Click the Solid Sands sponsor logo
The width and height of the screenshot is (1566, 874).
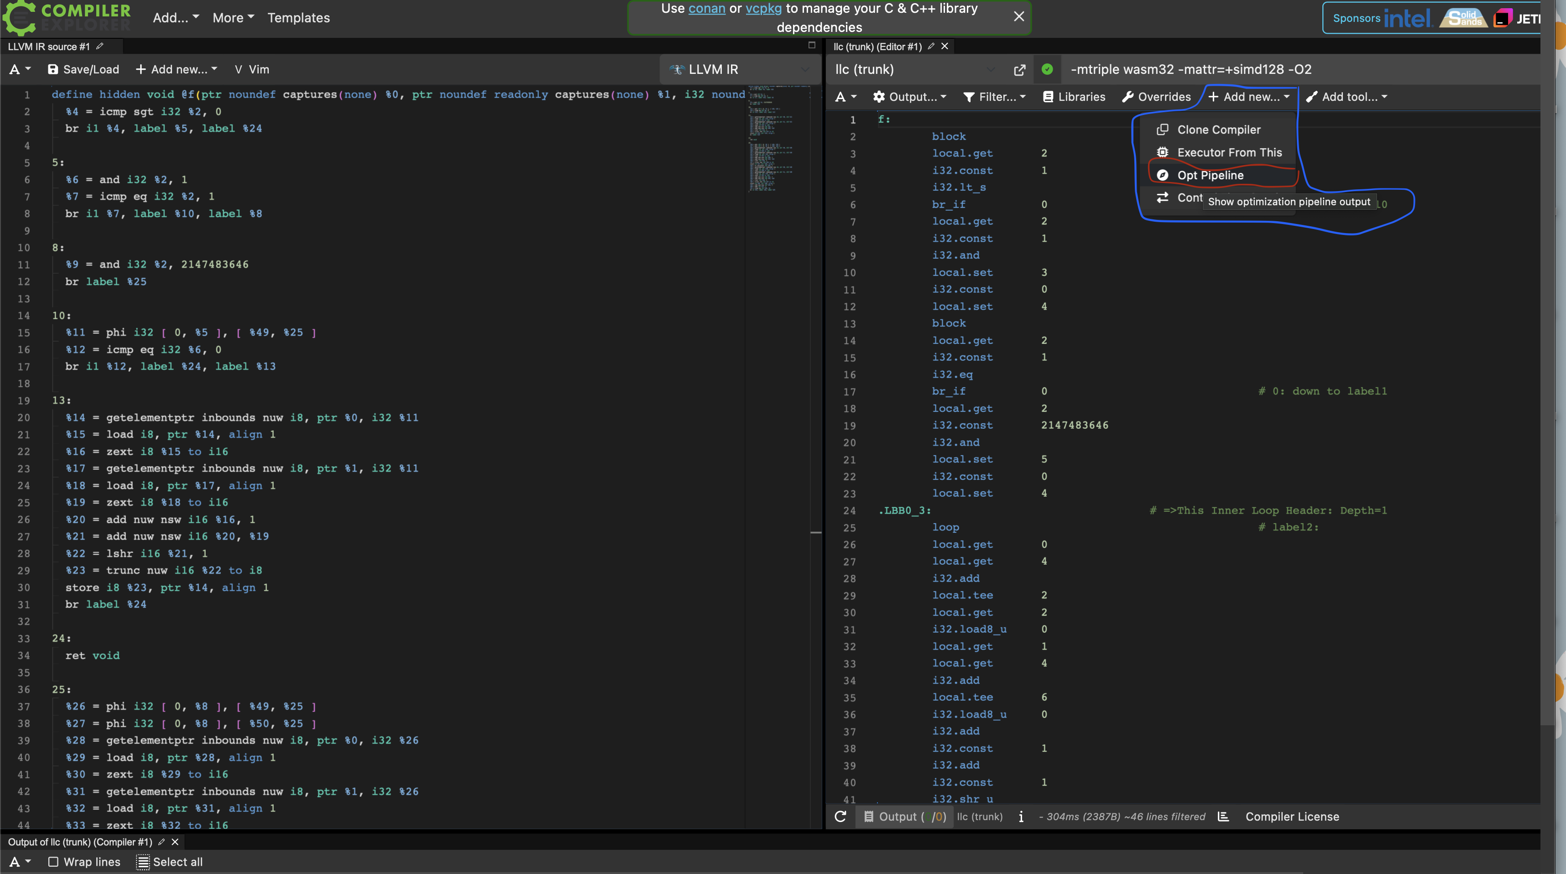tap(1463, 18)
